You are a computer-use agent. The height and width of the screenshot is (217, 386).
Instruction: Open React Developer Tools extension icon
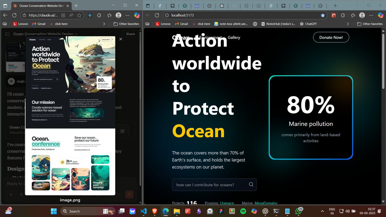point(90,15)
